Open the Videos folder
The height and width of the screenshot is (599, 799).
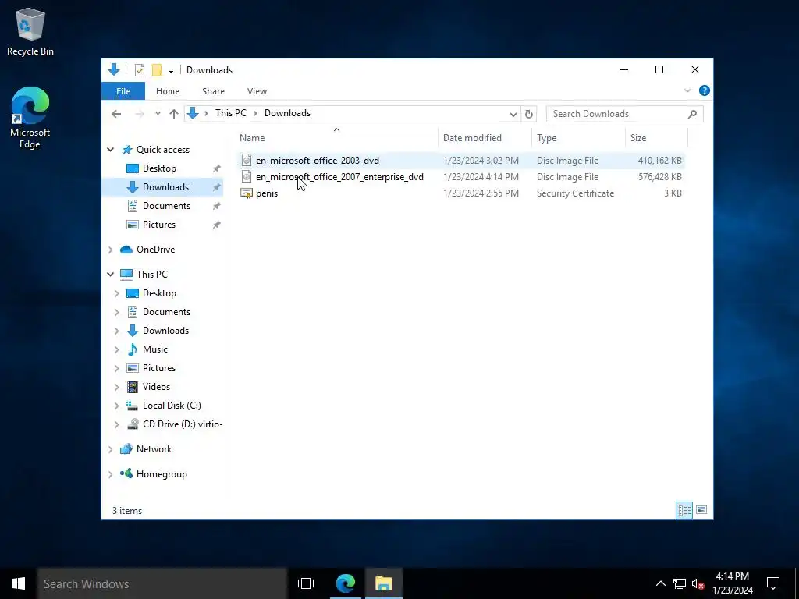pyautogui.click(x=156, y=387)
